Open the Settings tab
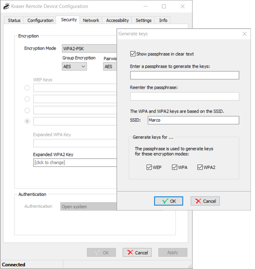This screenshot has height=269, width=255. [x=144, y=20]
